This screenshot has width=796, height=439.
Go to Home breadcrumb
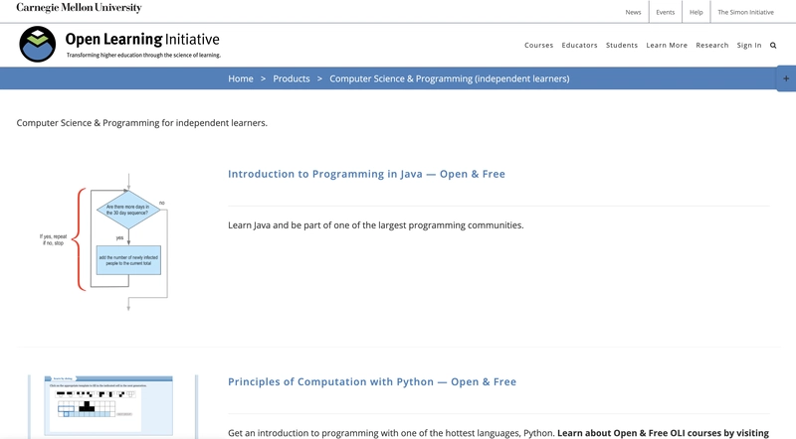tap(241, 78)
